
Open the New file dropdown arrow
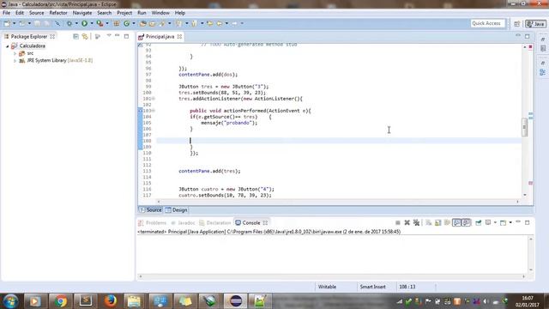(14, 23)
